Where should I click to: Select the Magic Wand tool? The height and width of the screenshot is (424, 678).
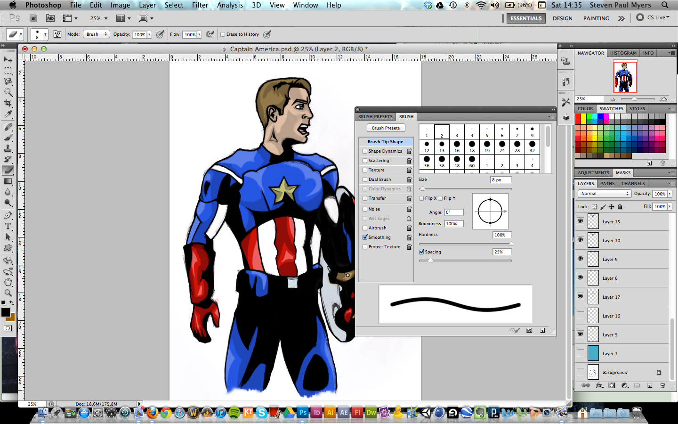click(8, 92)
